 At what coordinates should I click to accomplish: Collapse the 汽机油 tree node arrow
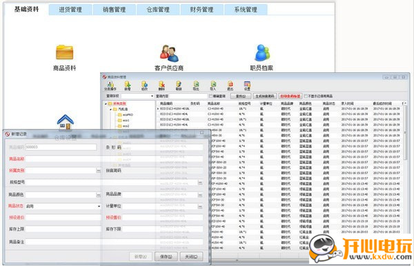coord(110,109)
